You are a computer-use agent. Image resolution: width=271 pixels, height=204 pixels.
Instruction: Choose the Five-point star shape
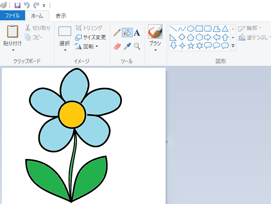(191, 46)
